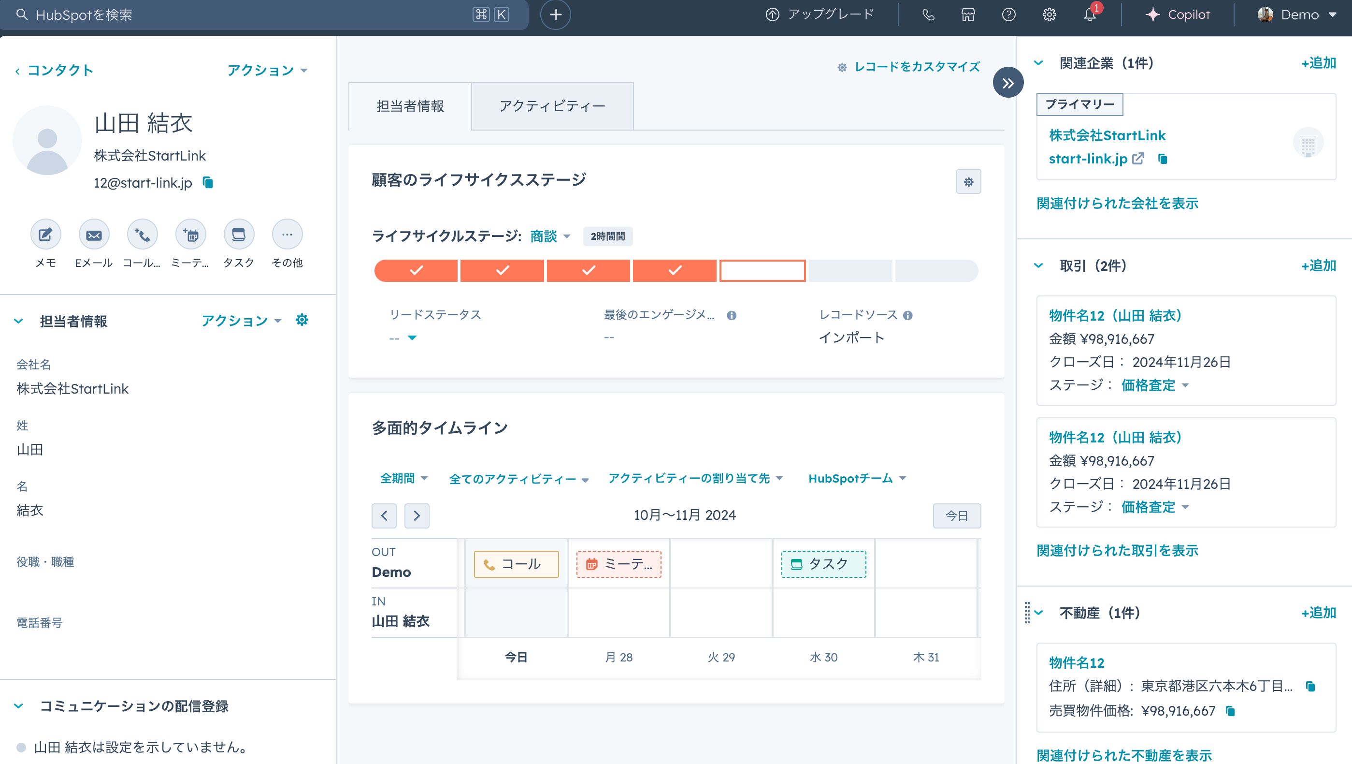1352x764 pixels.
Task: Set next stage on the lifecycle progress bar
Action: click(762, 270)
